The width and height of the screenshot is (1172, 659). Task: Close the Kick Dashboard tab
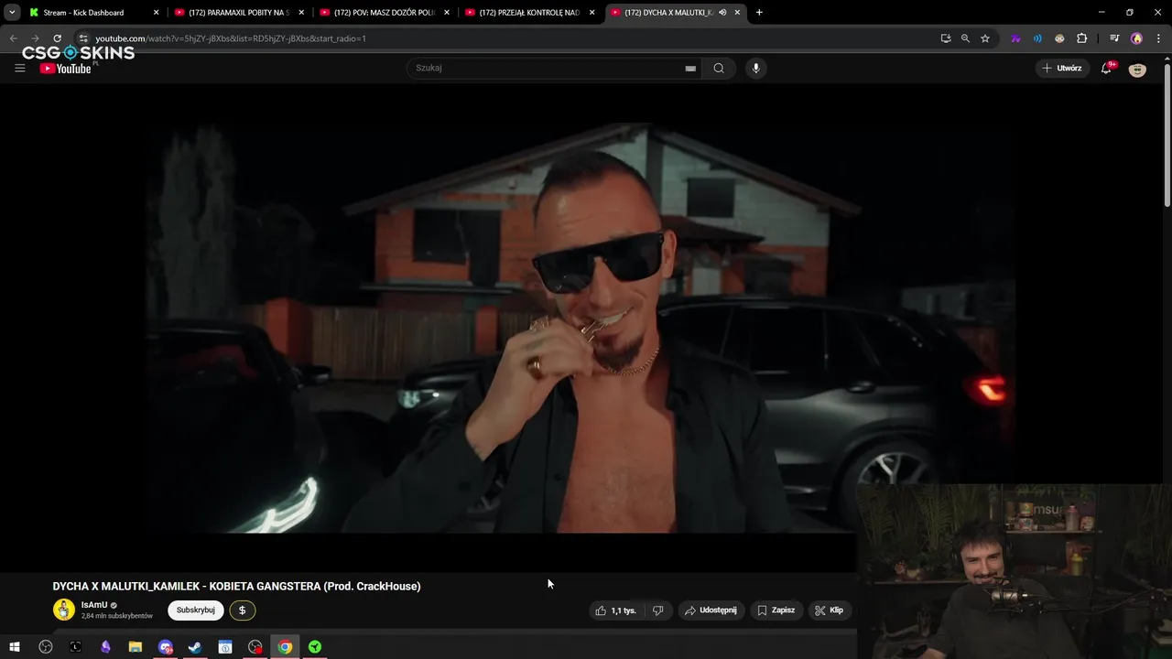[x=156, y=13]
